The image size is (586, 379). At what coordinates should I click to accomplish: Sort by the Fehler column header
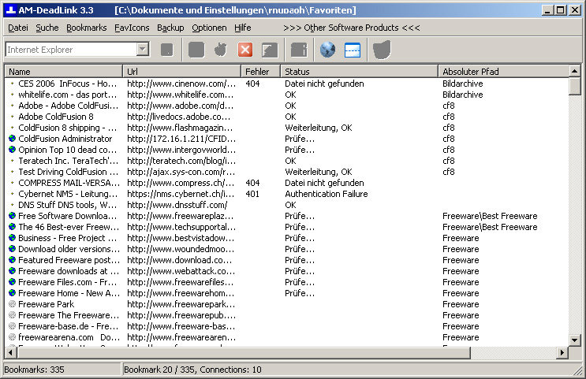pyautogui.click(x=260, y=72)
